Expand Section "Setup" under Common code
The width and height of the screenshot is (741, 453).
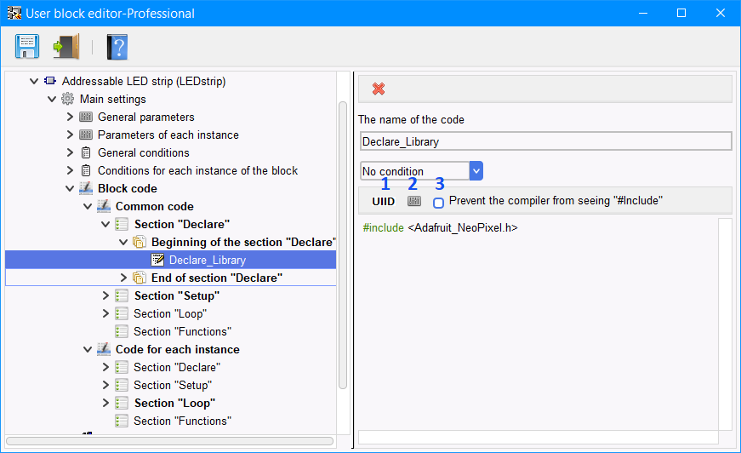coord(105,295)
